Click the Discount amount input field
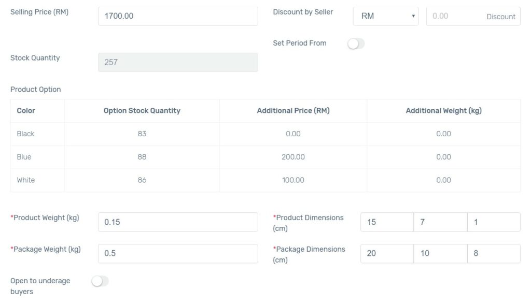The height and width of the screenshot is (304, 531). (473, 16)
